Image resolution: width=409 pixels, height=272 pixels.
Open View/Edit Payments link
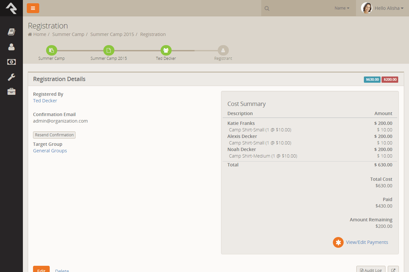pos(367,242)
